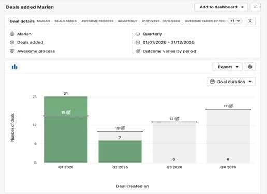Click the dollar icon beside Deals added
The image size is (267, 194).
click(x=12, y=42)
